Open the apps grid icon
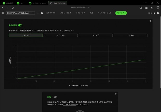This screenshot has height=112, width=161. pyautogui.click(x=146, y=8)
